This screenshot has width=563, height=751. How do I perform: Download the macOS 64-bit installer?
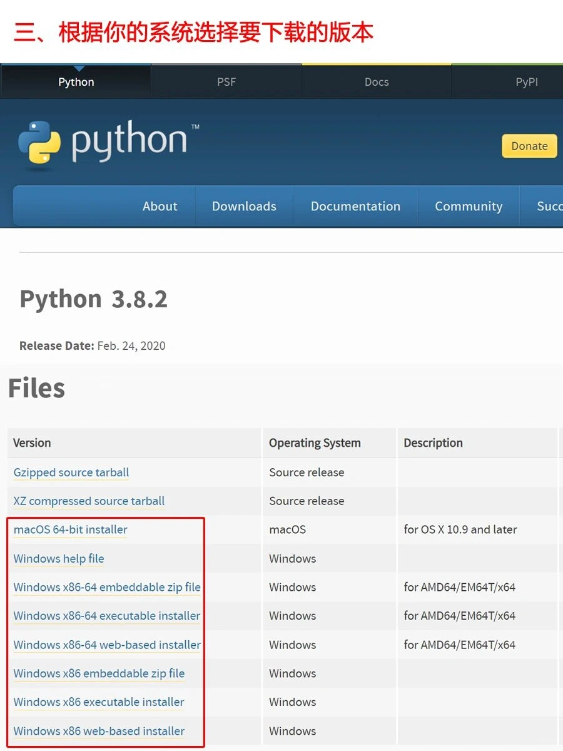[x=69, y=530]
